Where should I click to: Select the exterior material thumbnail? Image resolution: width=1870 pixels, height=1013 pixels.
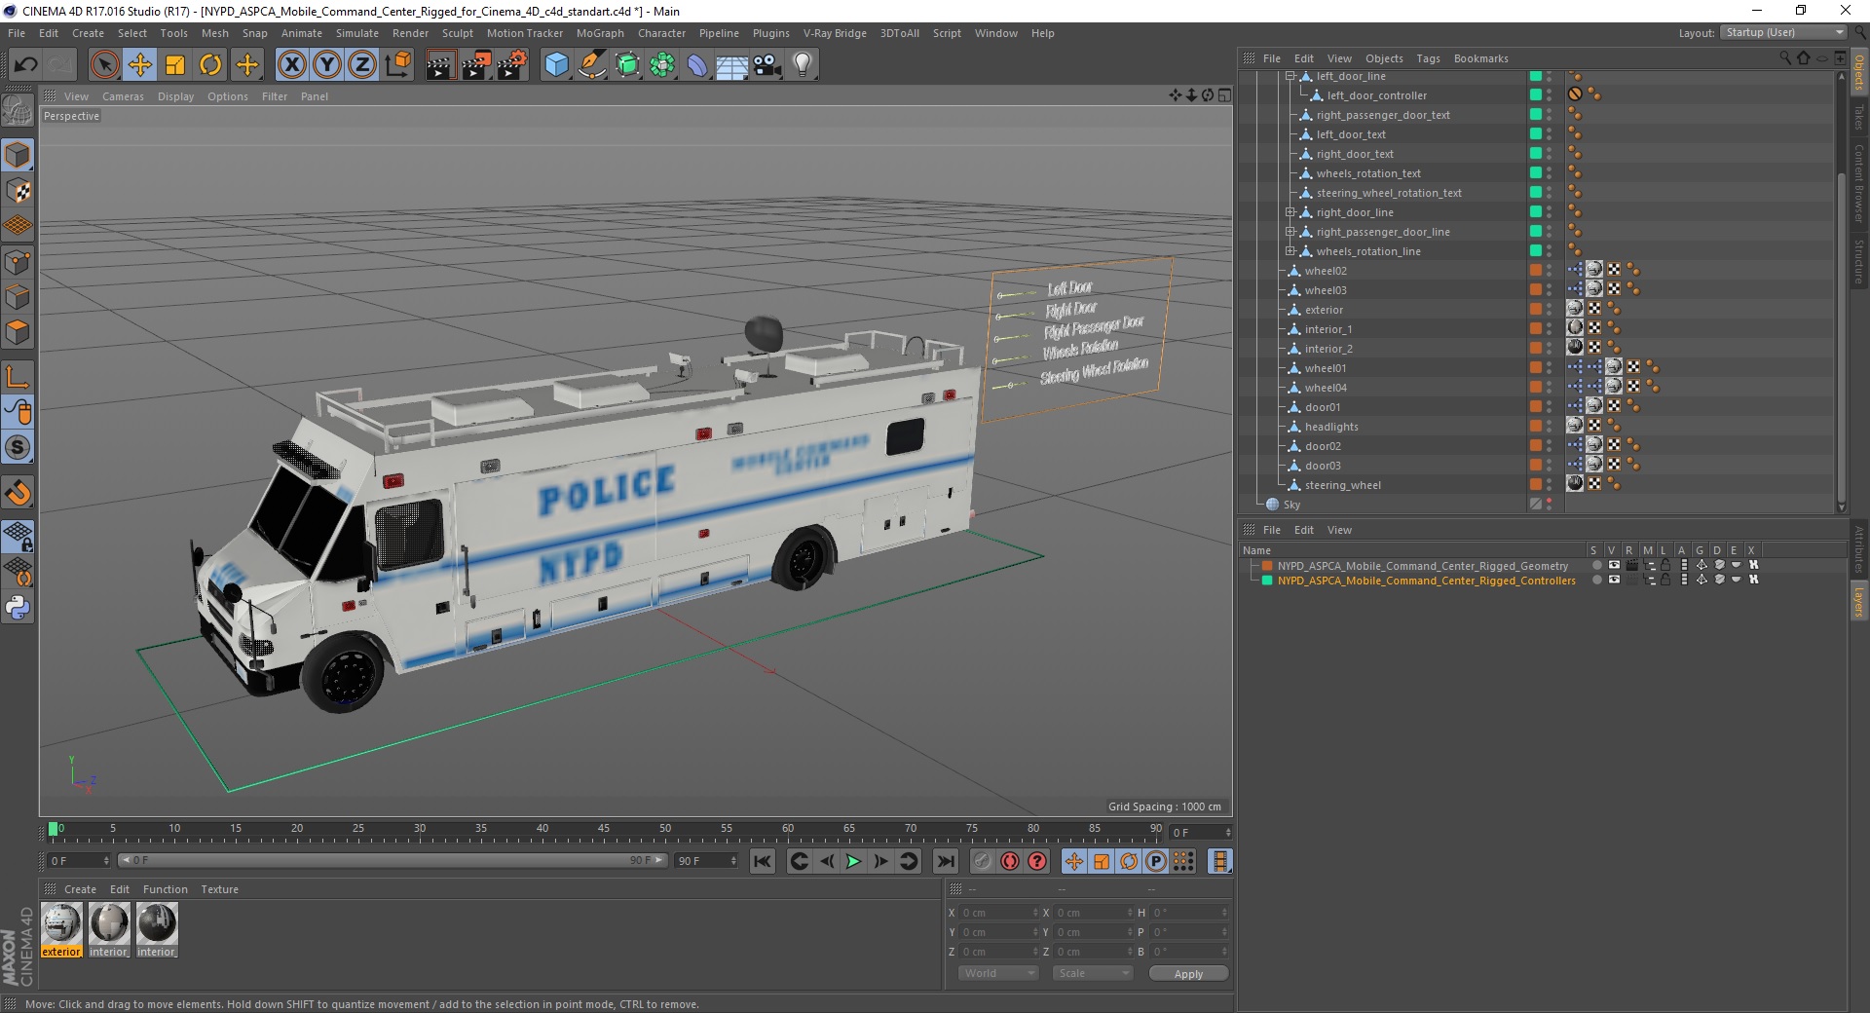(61, 922)
